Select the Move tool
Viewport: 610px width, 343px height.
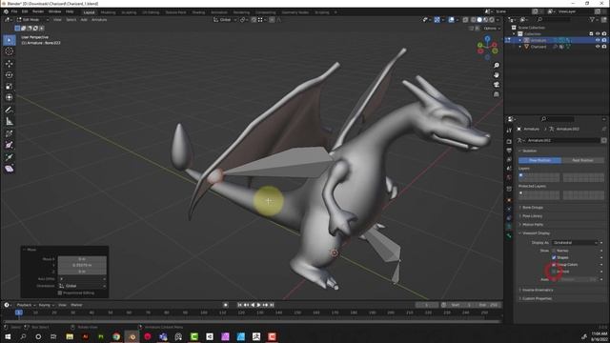pos(10,64)
